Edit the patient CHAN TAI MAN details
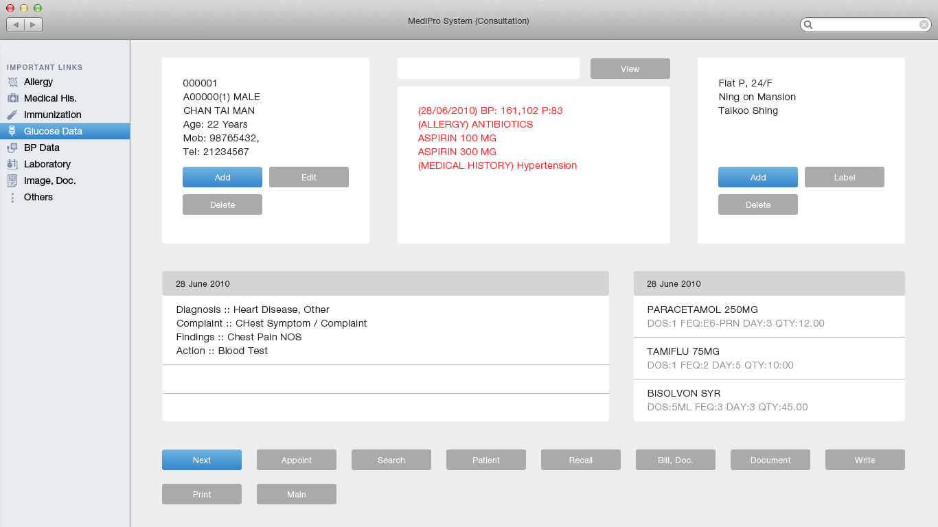This screenshot has width=938, height=527. click(x=308, y=177)
